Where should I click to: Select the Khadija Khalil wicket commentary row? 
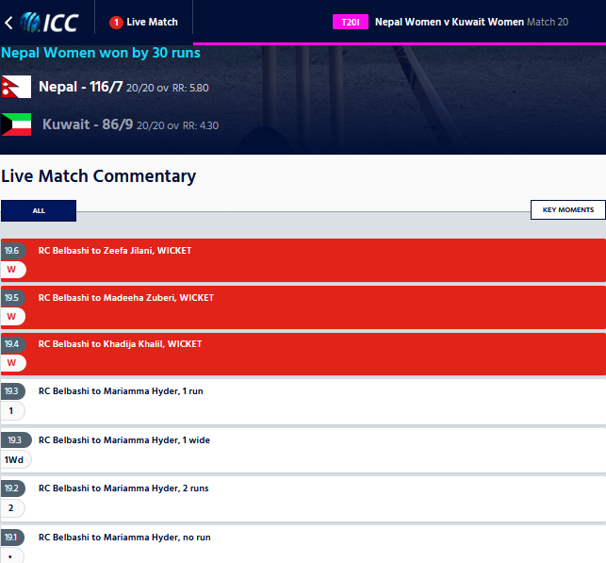(303, 354)
